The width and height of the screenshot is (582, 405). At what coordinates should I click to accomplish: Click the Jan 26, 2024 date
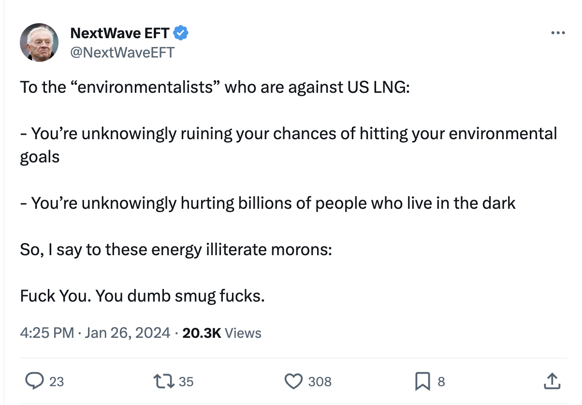click(127, 333)
